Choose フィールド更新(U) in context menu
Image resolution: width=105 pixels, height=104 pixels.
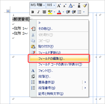[59, 52]
